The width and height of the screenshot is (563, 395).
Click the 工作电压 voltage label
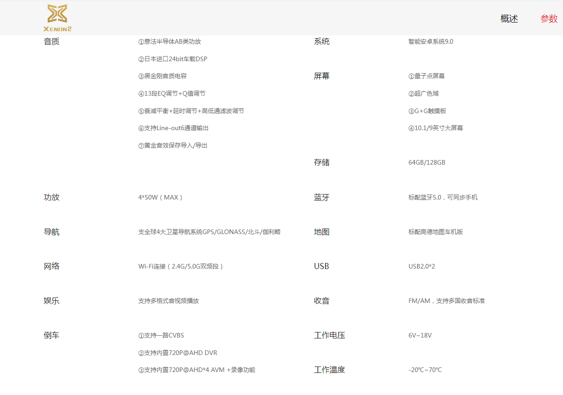tap(330, 335)
